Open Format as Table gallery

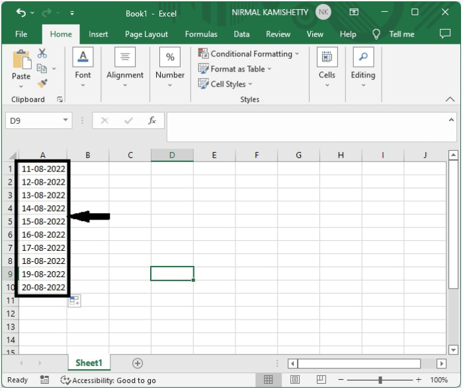(235, 69)
